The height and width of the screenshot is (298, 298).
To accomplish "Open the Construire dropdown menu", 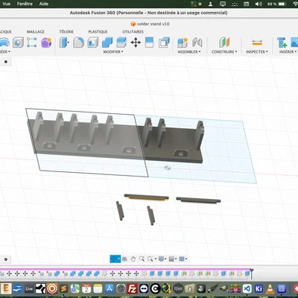I will coord(224,51).
